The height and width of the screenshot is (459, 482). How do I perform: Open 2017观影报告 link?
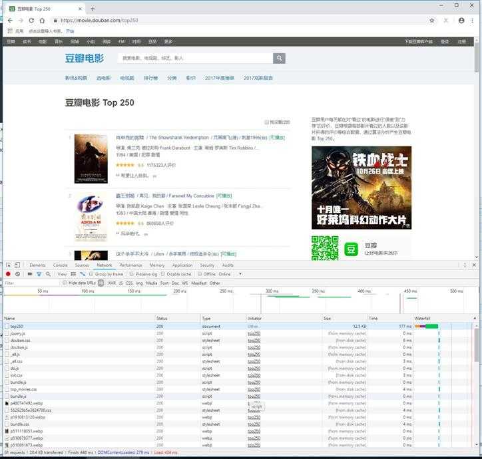coord(258,78)
